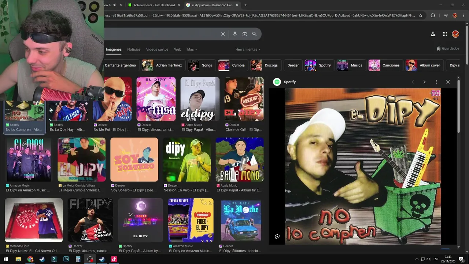Click the browser address bar URL
The width and height of the screenshot is (469, 264).
pos(259,15)
